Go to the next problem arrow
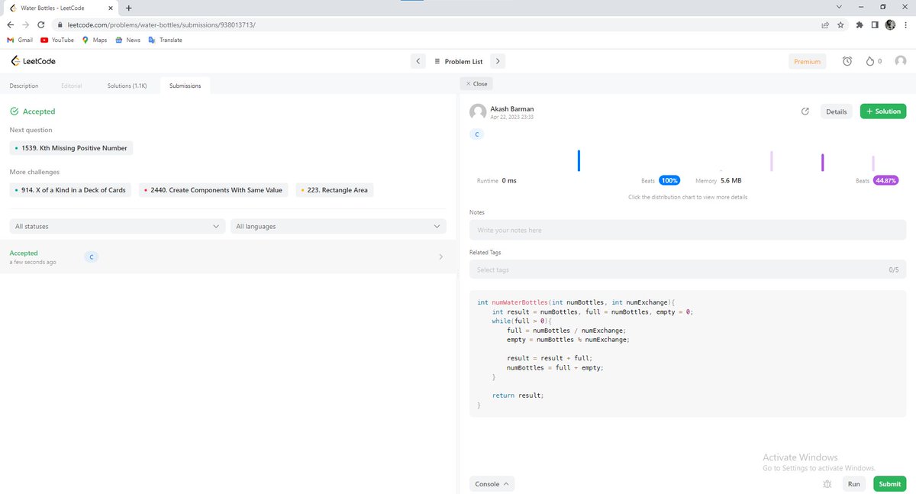Screen dimensions: 916x494 497,61
